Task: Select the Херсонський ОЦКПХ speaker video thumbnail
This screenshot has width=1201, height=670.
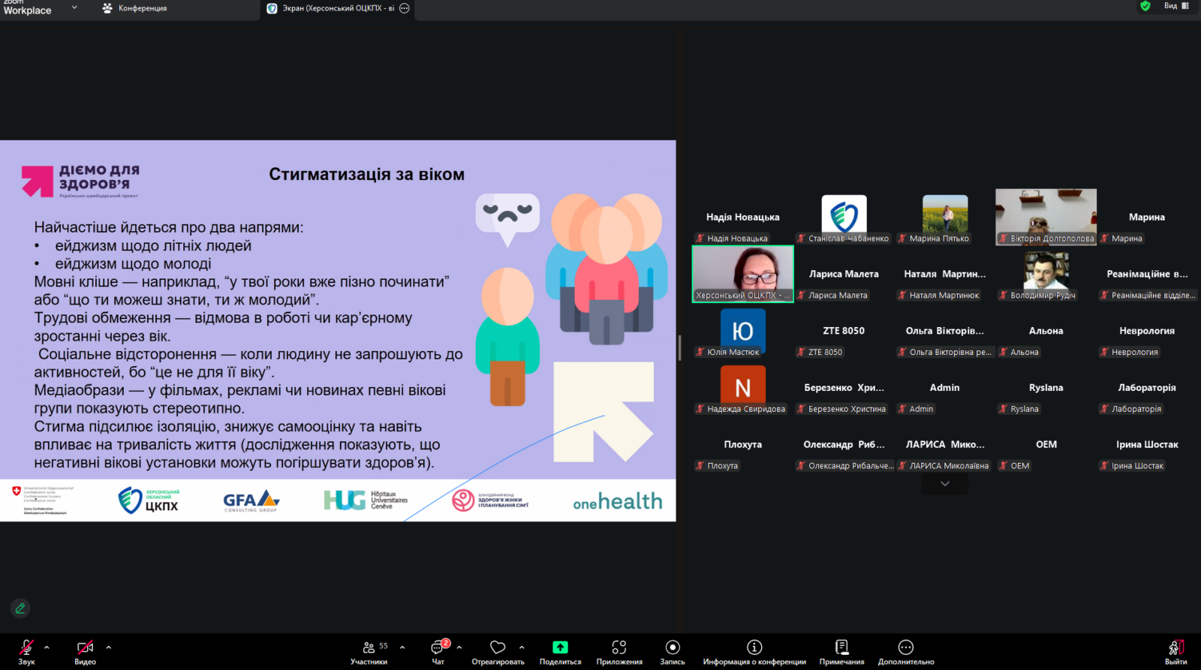Action: pos(742,274)
